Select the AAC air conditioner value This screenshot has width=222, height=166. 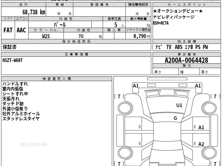click(21, 30)
